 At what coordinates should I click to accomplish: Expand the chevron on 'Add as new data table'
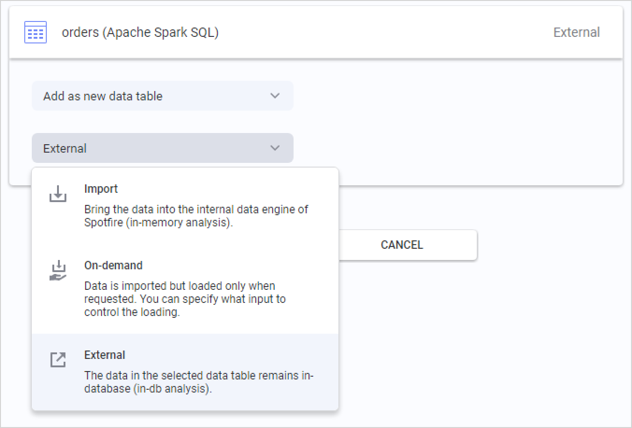click(275, 96)
